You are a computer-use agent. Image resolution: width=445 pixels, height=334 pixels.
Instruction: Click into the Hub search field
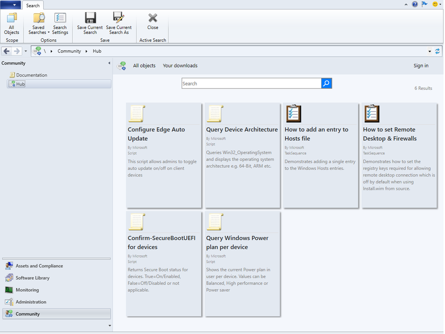[x=251, y=84]
